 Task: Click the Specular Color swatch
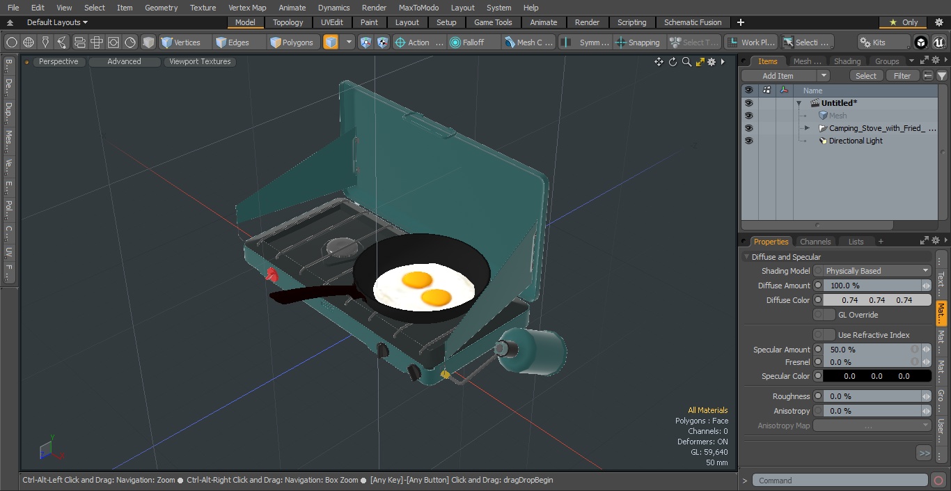click(x=877, y=376)
